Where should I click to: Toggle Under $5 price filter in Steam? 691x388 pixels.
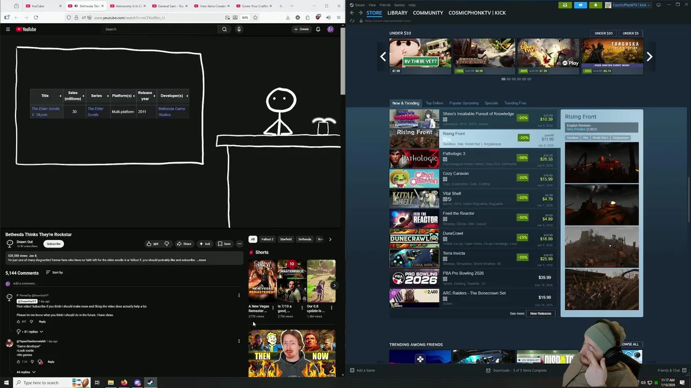[631, 33]
